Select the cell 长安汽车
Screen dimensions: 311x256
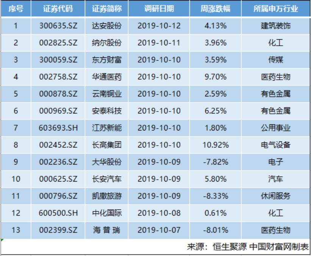coord(107,179)
